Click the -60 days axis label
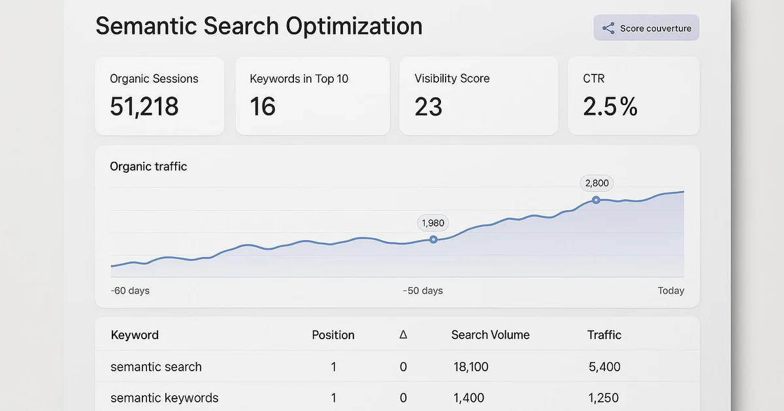 130,290
